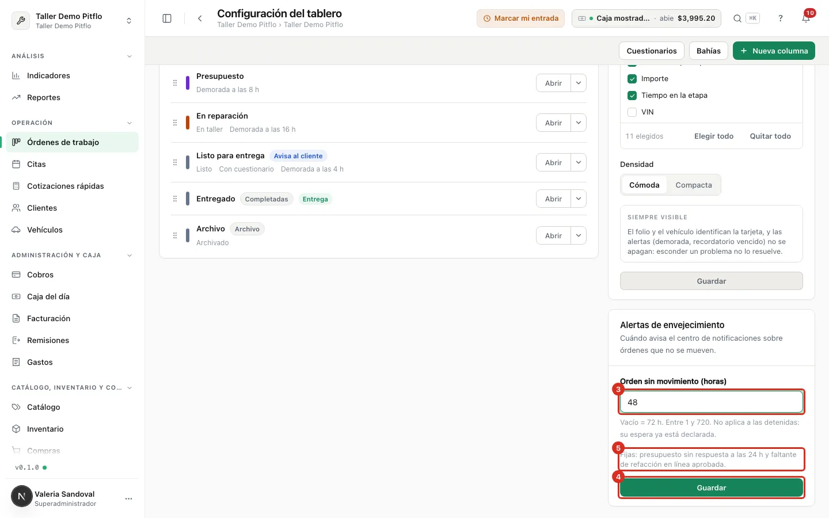Toggle the Importe checkbox
This screenshot has width=829, height=518.
pos(632,79)
